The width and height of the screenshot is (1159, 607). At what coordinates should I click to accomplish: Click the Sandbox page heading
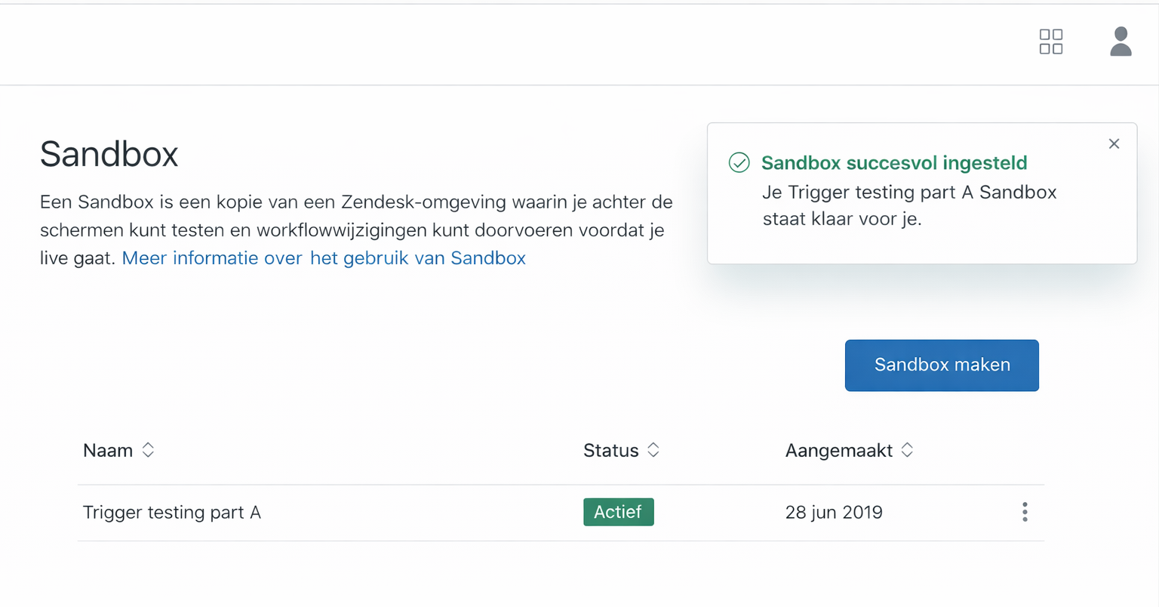(109, 154)
